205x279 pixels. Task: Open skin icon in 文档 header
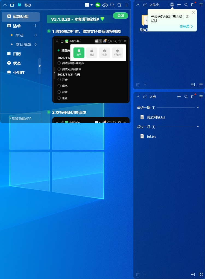[193, 97]
